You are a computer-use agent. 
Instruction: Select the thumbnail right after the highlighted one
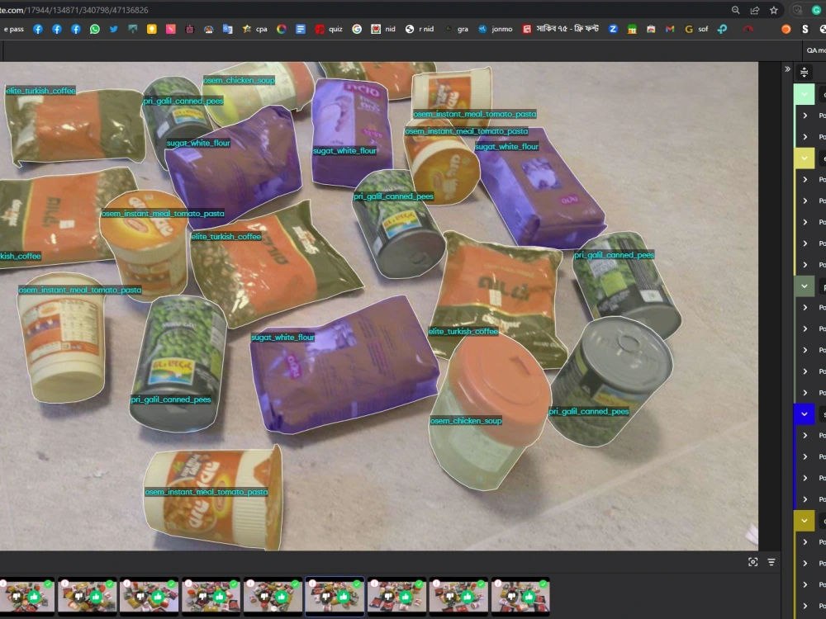(x=396, y=597)
